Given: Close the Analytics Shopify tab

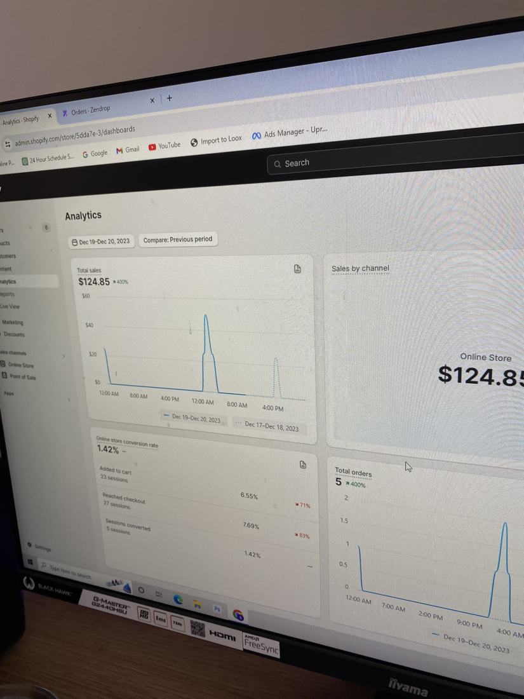Looking at the screenshot, I should point(50,116).
